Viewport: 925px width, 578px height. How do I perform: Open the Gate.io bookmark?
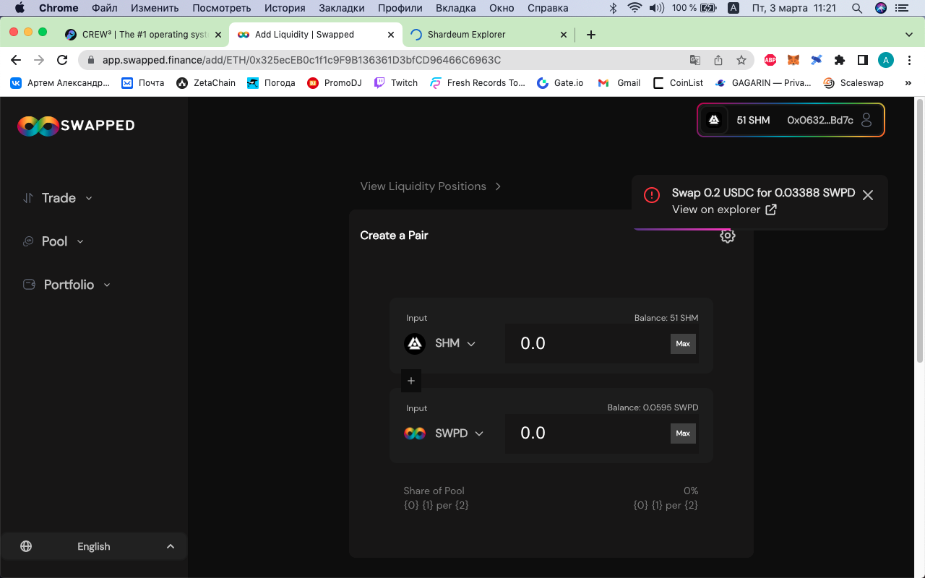(x=560, y=83)
